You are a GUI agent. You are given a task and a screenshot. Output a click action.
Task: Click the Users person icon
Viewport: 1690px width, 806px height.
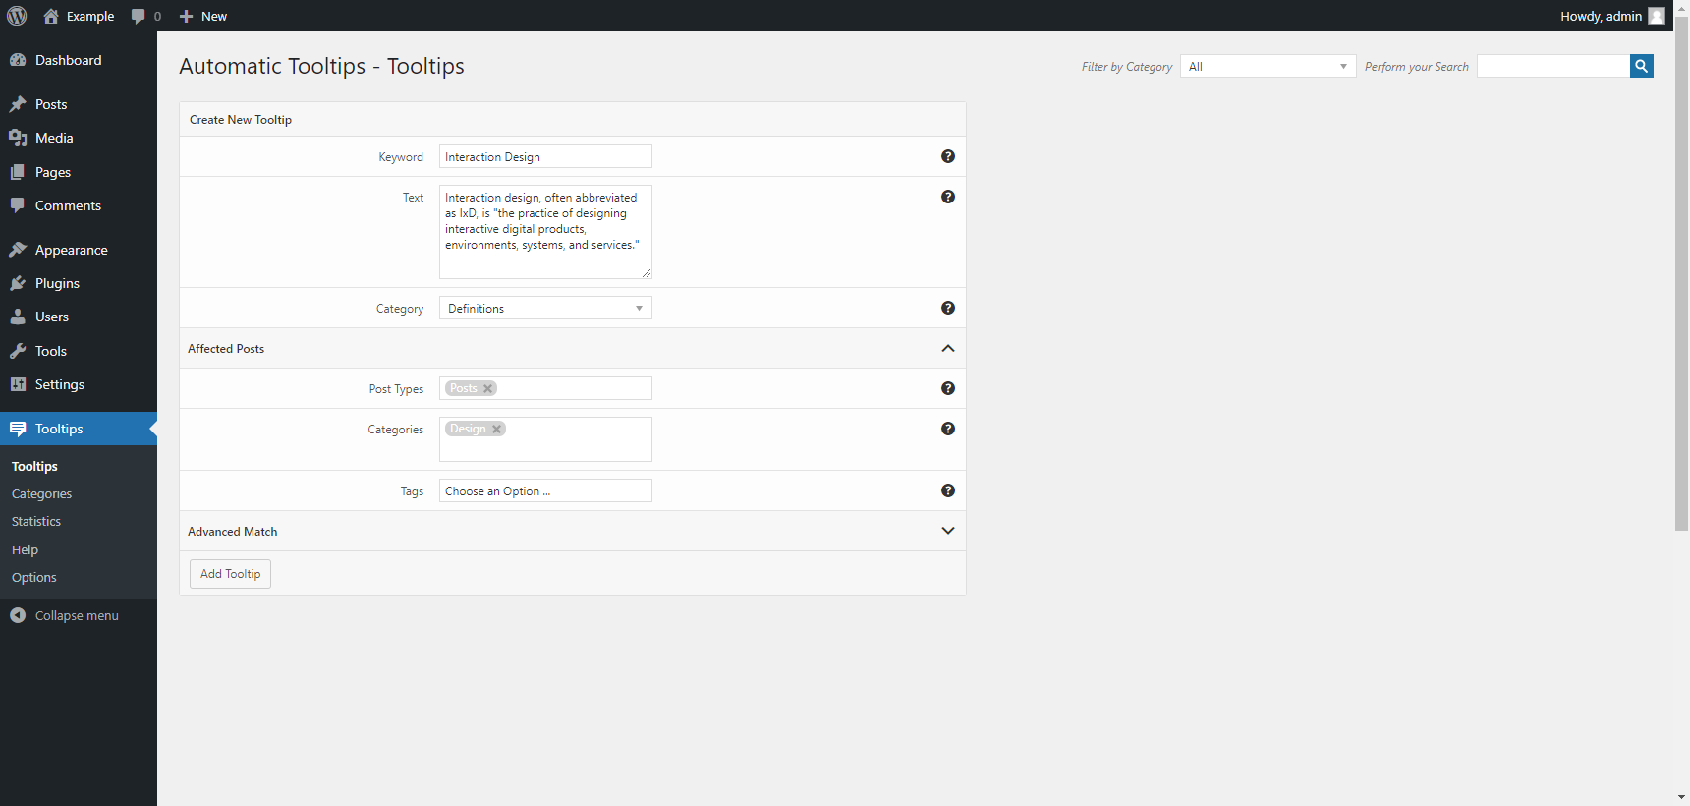(x=18, y=317)
